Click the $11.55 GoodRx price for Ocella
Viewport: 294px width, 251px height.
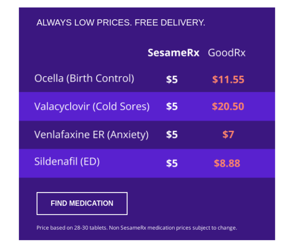[228, 80]
